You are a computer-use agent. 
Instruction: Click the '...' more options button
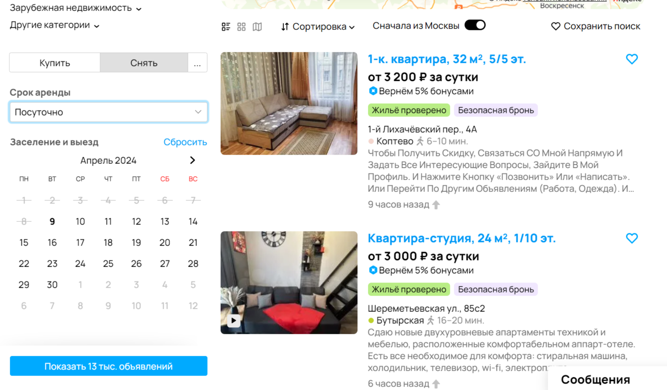pos(197,63)
